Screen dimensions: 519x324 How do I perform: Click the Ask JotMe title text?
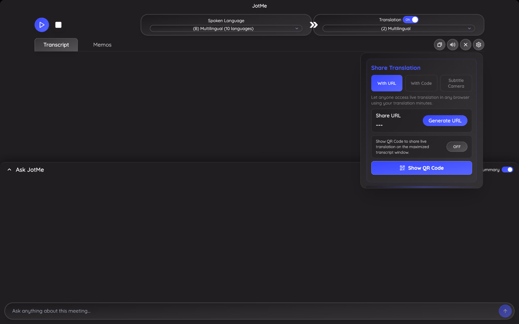pos(30,170)
